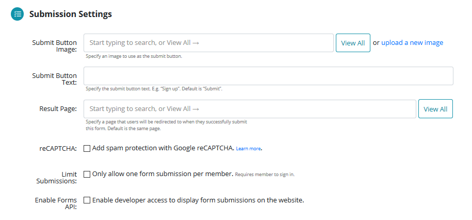Screen dimensions: 472x220
Task: Click the Submission Settings checklist icon
Action: (17, 14)
